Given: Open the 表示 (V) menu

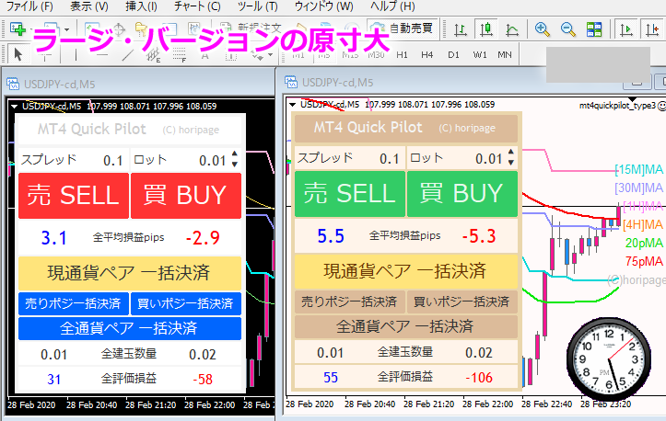Looking at the screenshot, I should [89, 6].
